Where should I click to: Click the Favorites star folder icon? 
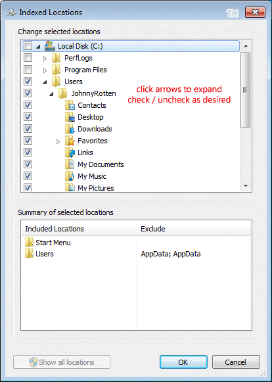pyautogui.click(x=70, y=141)
